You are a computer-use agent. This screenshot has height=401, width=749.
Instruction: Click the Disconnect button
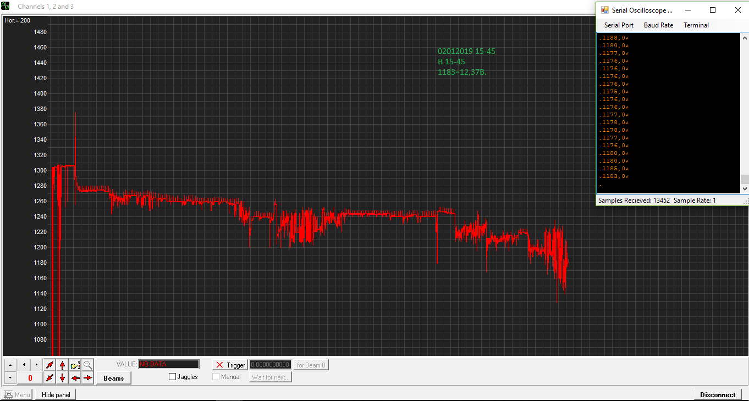717,394
